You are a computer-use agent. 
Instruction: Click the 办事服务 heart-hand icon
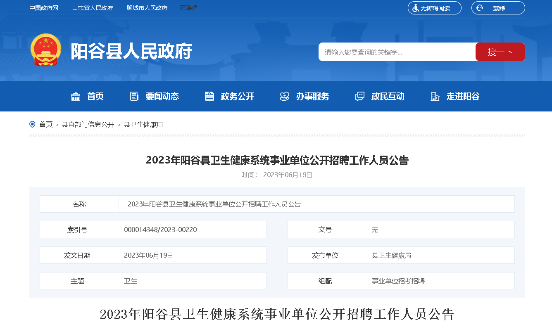[x=285, y=97]
